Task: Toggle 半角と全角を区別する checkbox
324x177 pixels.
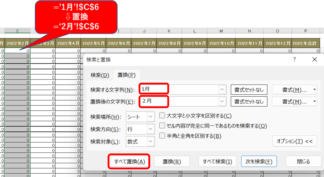Action: (x=162, y=136)
